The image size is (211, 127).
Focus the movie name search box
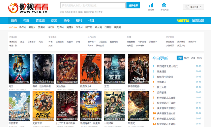[x=93, y=5]
